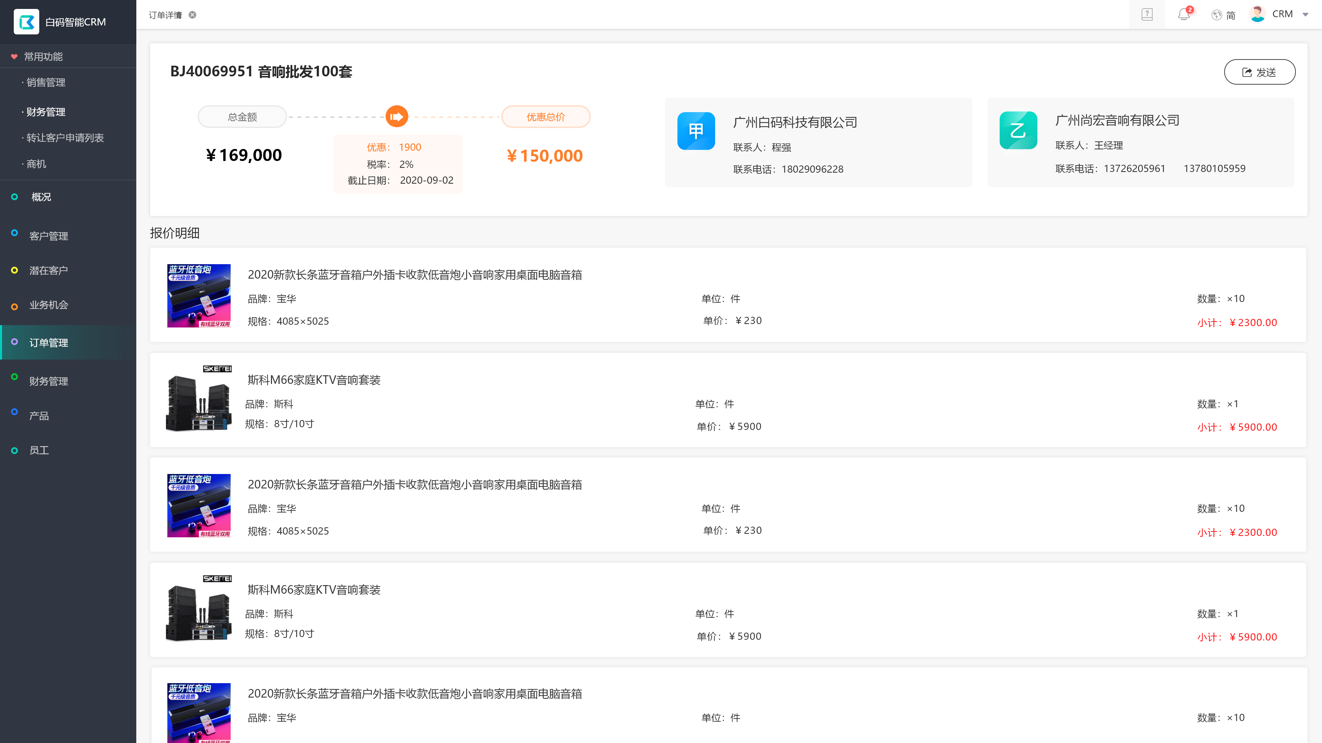Open 商机 shortcut in sidebar
Image resolution: width=1322 pixels, height=743 pixels.
[x=36, y=164]
